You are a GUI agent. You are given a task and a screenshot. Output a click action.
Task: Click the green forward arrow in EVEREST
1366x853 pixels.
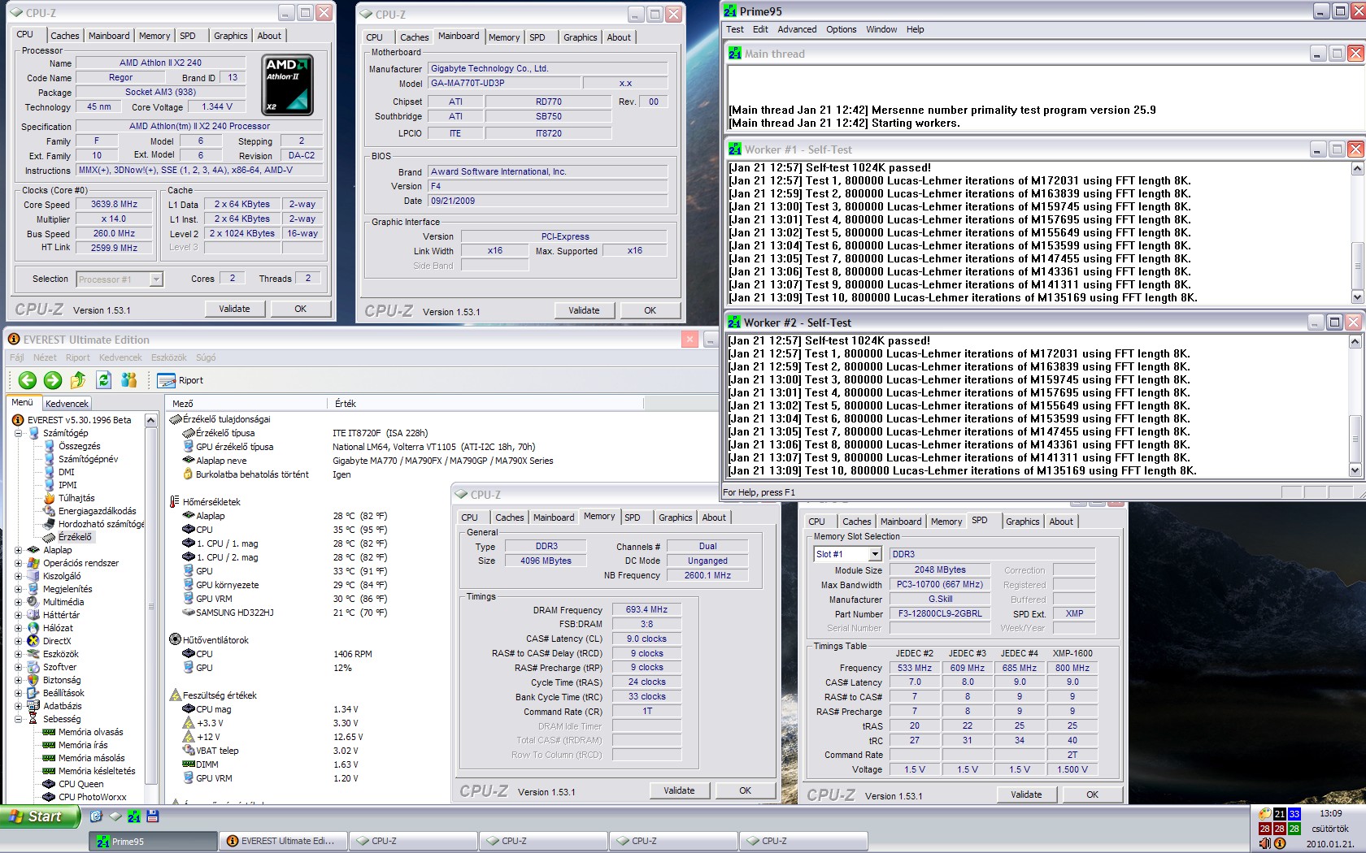coord(53,380)
